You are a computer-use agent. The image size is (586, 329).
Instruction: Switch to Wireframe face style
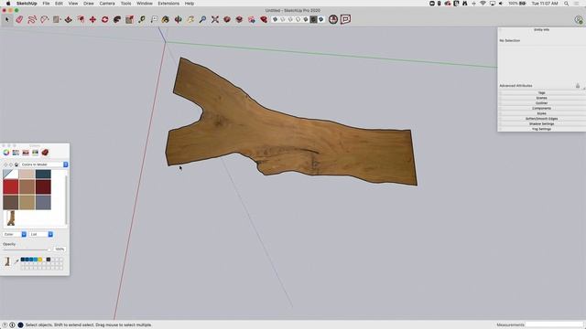290,19
